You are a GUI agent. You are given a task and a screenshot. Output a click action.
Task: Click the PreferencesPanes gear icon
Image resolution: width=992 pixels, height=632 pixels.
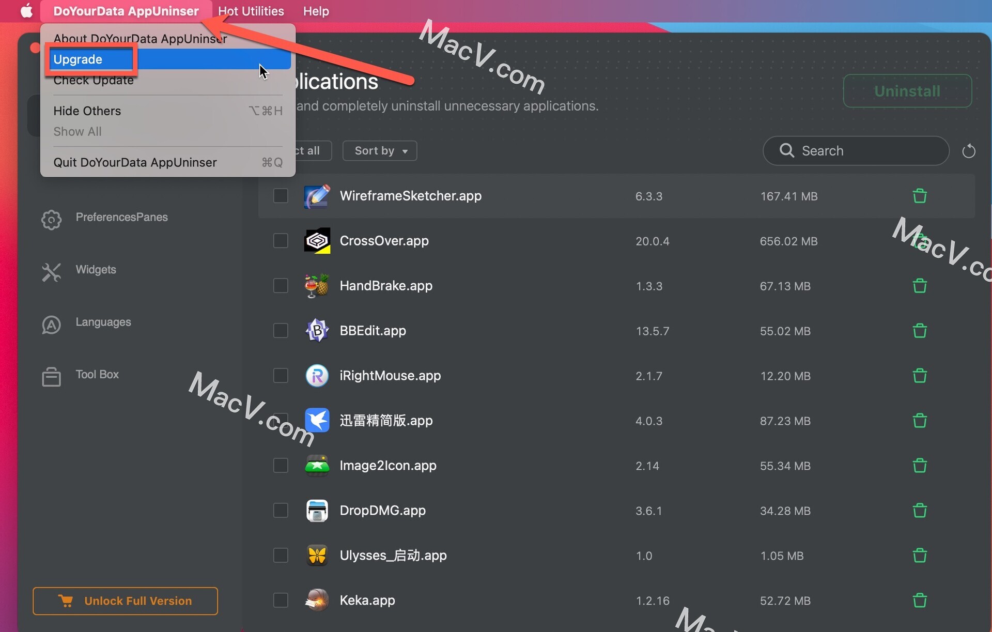point(51,220)
